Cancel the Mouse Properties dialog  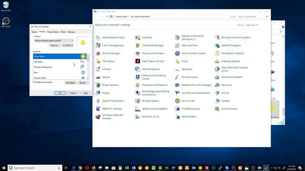point(73,93)
